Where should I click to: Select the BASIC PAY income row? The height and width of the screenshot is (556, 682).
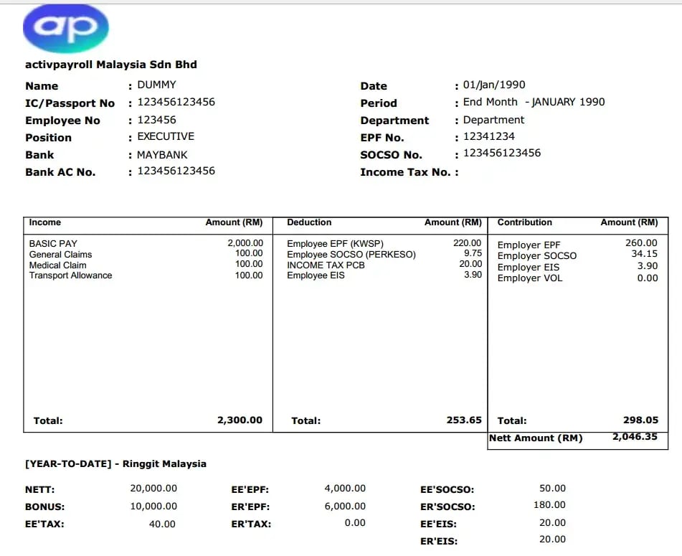coord(53,243)
